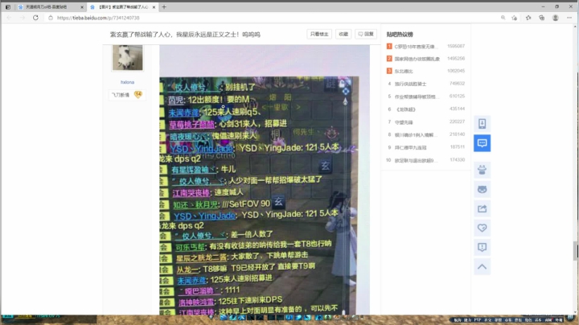Viewport: 579px width, 325px height.
Task: Click the 收藏 button
Action: 343,34
